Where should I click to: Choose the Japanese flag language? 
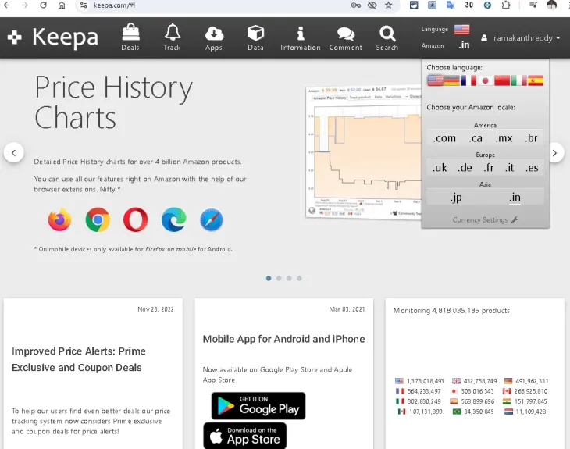point(485,80)
